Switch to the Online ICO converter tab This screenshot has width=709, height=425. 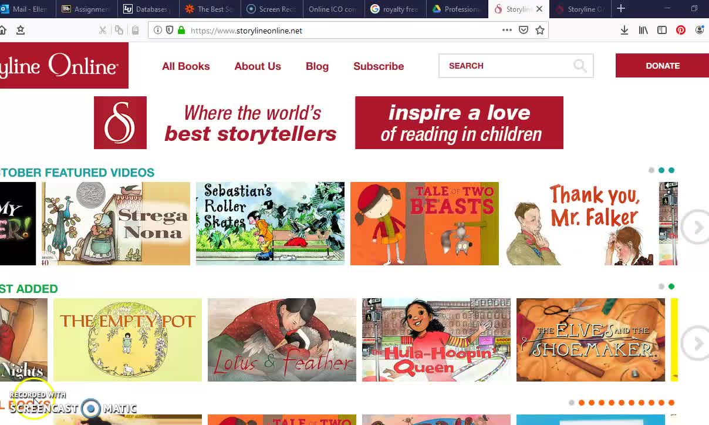tap(334, 9)
